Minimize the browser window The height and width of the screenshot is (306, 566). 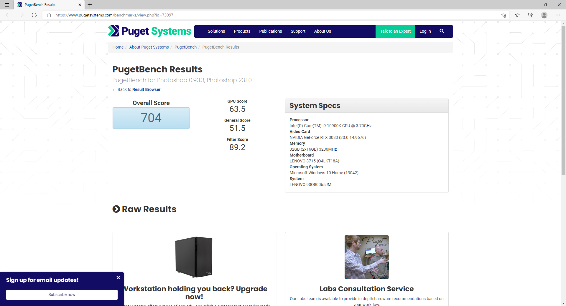[x=532, y=5]
